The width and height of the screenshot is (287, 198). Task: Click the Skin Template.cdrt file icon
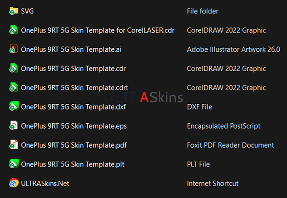(x=13, y=88)
